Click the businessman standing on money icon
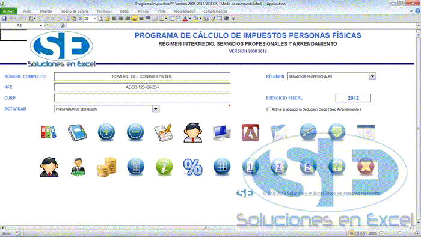Viewport: 421px width, 237px height. 78,167
